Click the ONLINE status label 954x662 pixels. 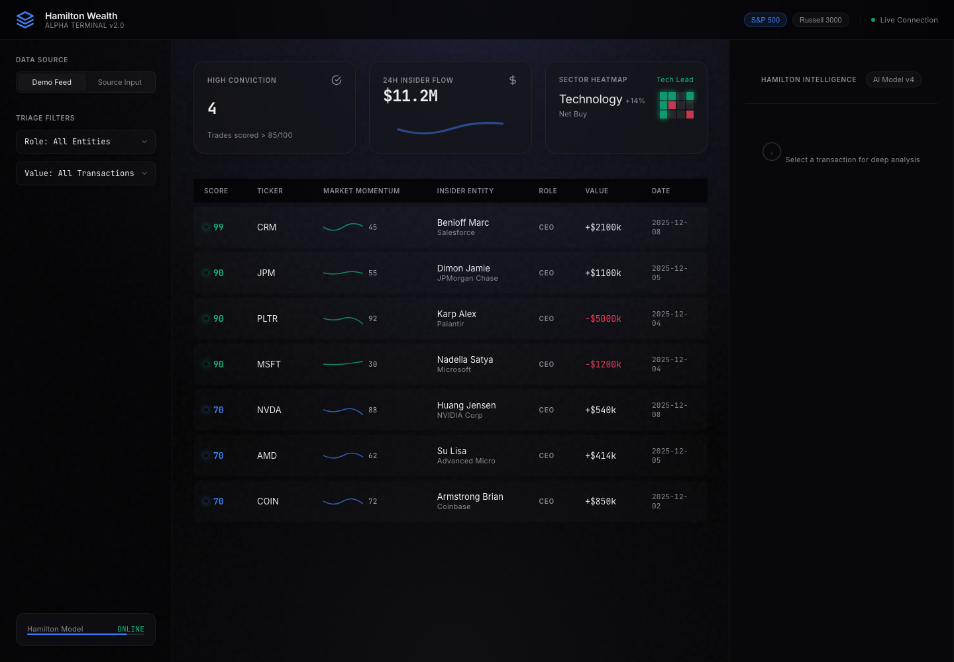[x=131, y=629]
